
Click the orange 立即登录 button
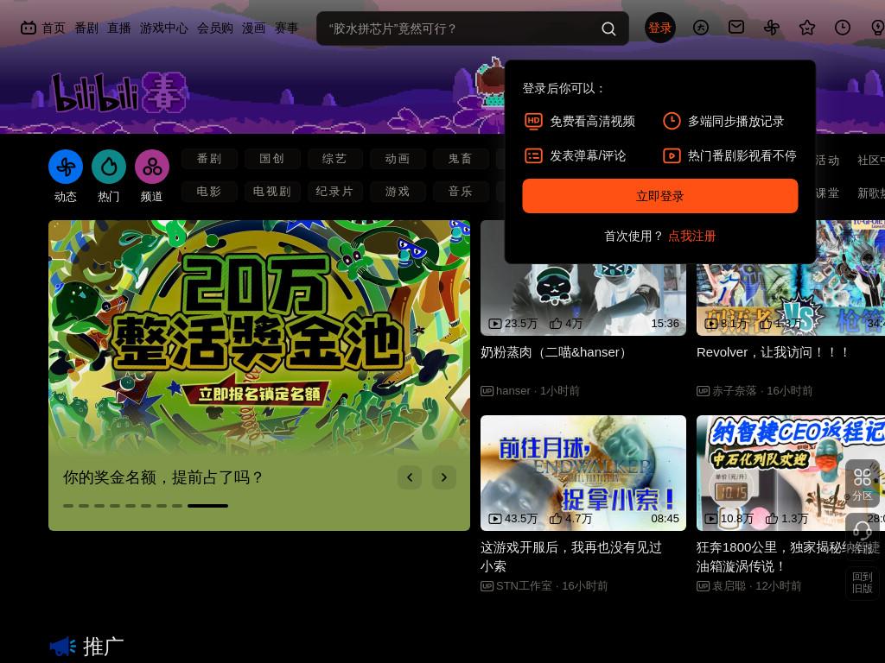click(659, 196)
